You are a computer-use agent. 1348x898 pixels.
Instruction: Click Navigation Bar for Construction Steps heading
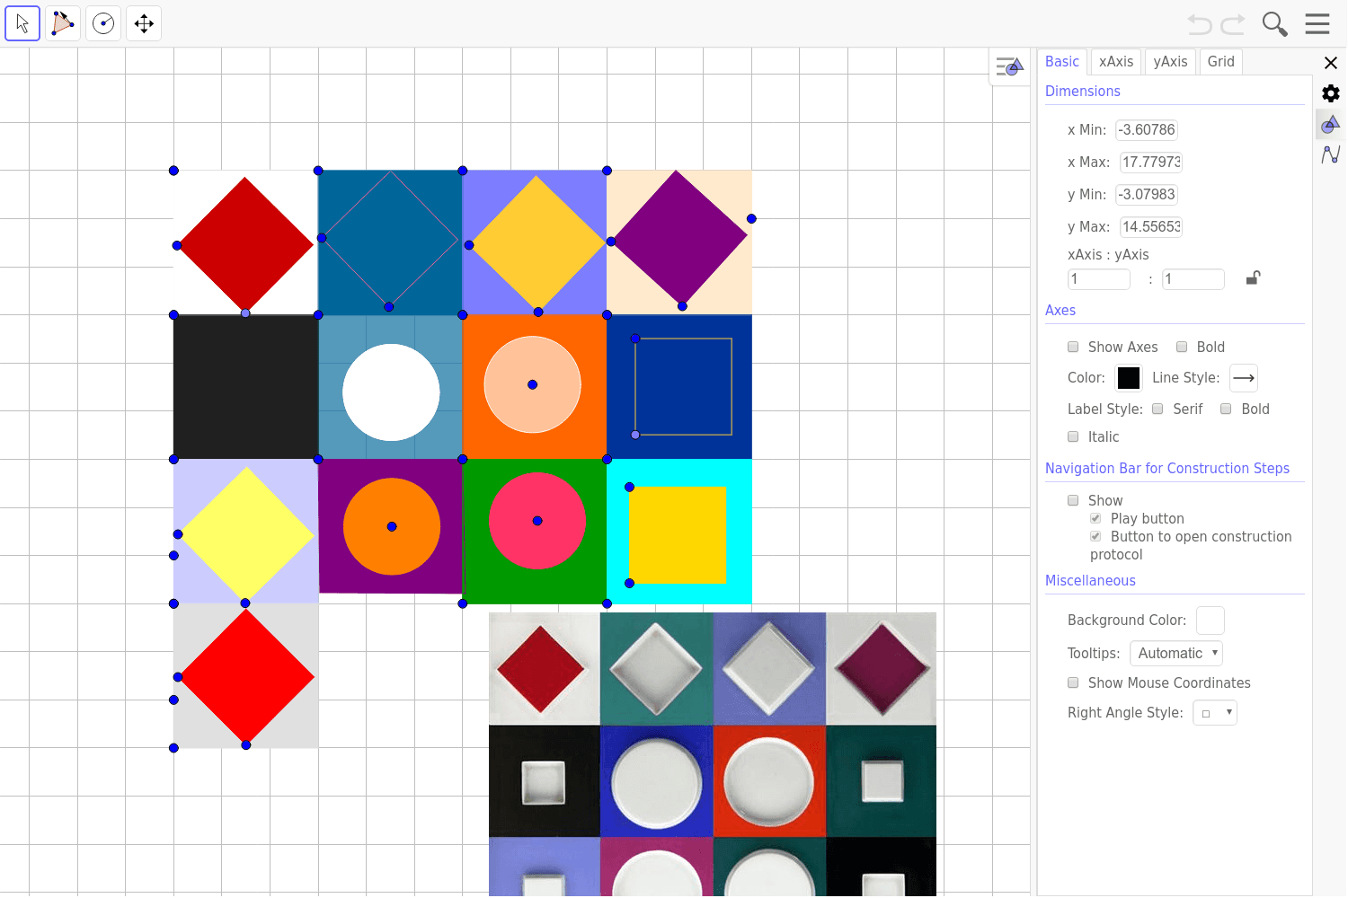1166,469
